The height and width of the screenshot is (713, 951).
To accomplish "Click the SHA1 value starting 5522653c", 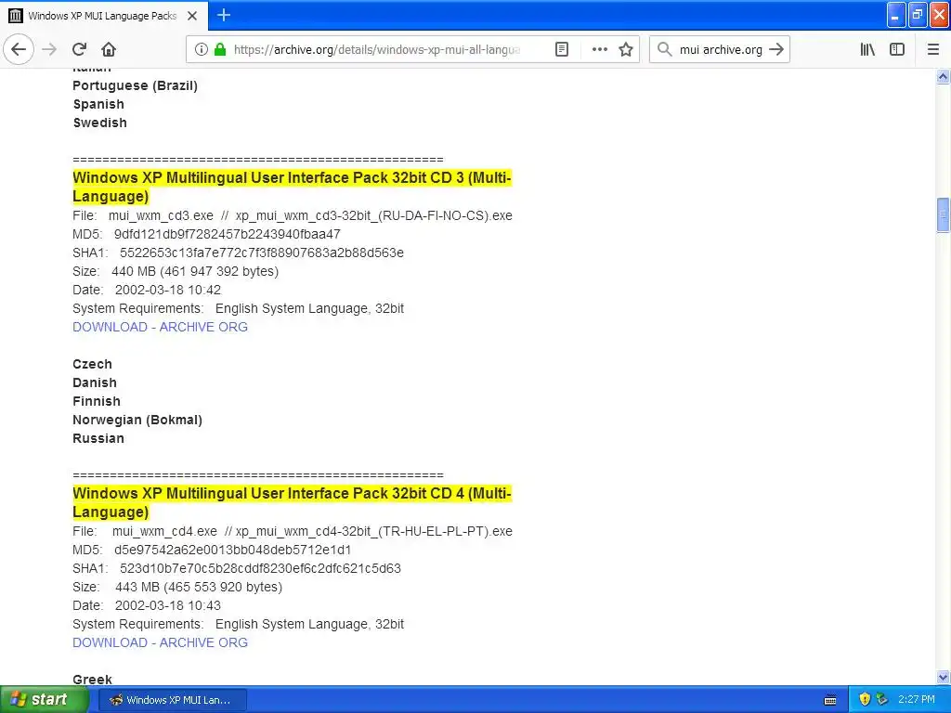I will click(x=262, y=253).
